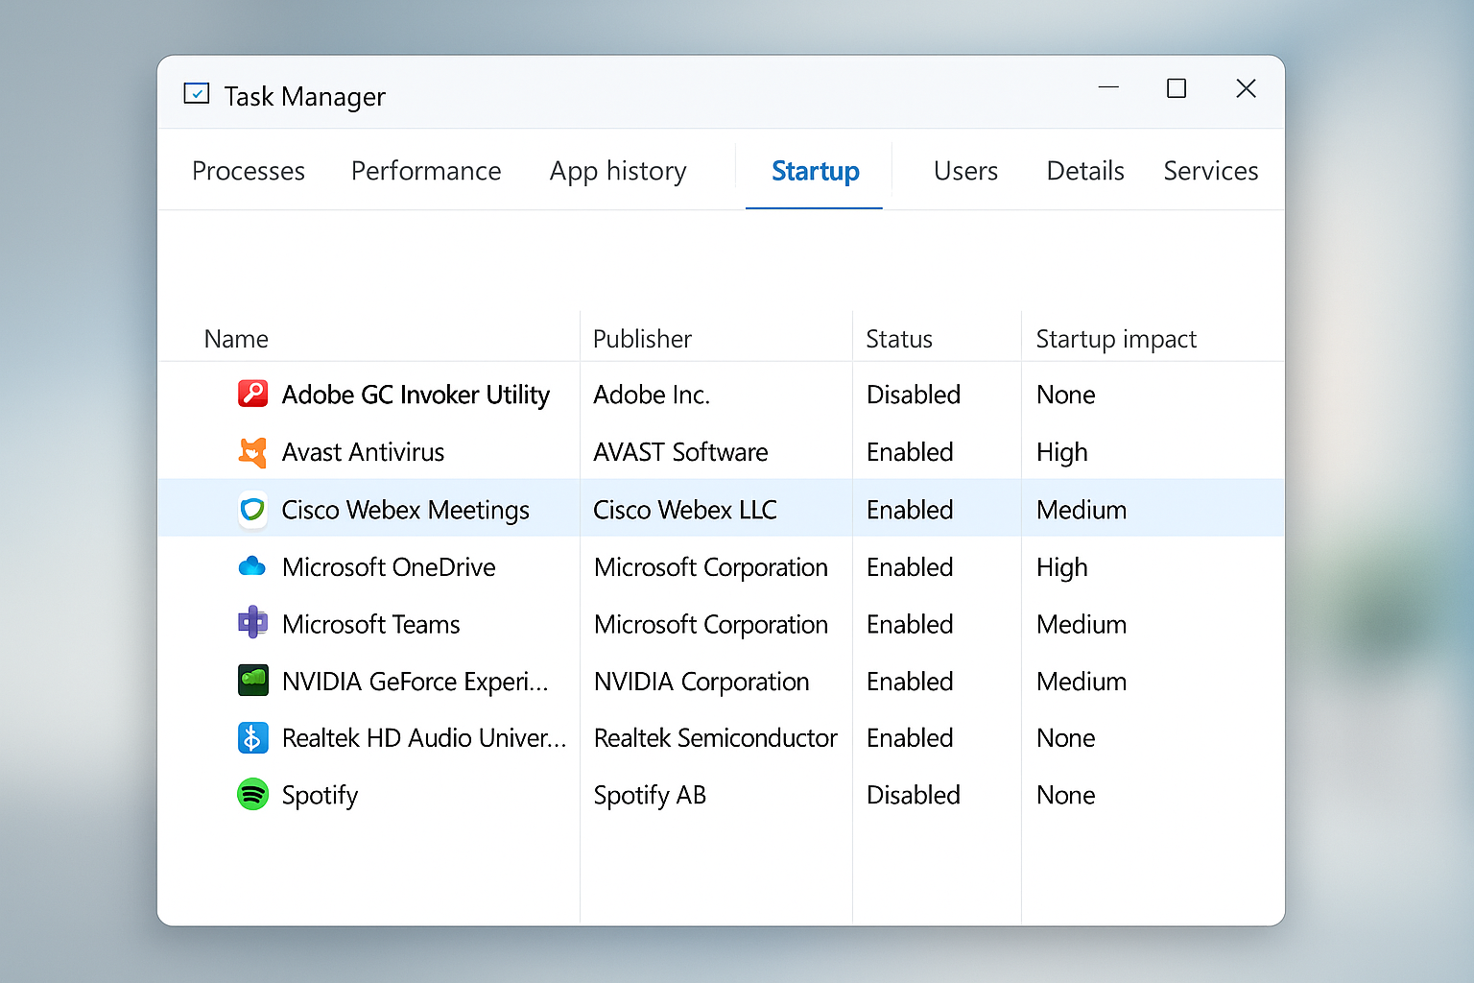Sort by the Name column header
The image size is (1474, 983).
click(236, 339)
